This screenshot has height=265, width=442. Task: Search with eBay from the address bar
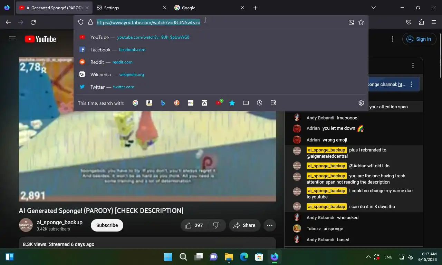pos(191,103)
